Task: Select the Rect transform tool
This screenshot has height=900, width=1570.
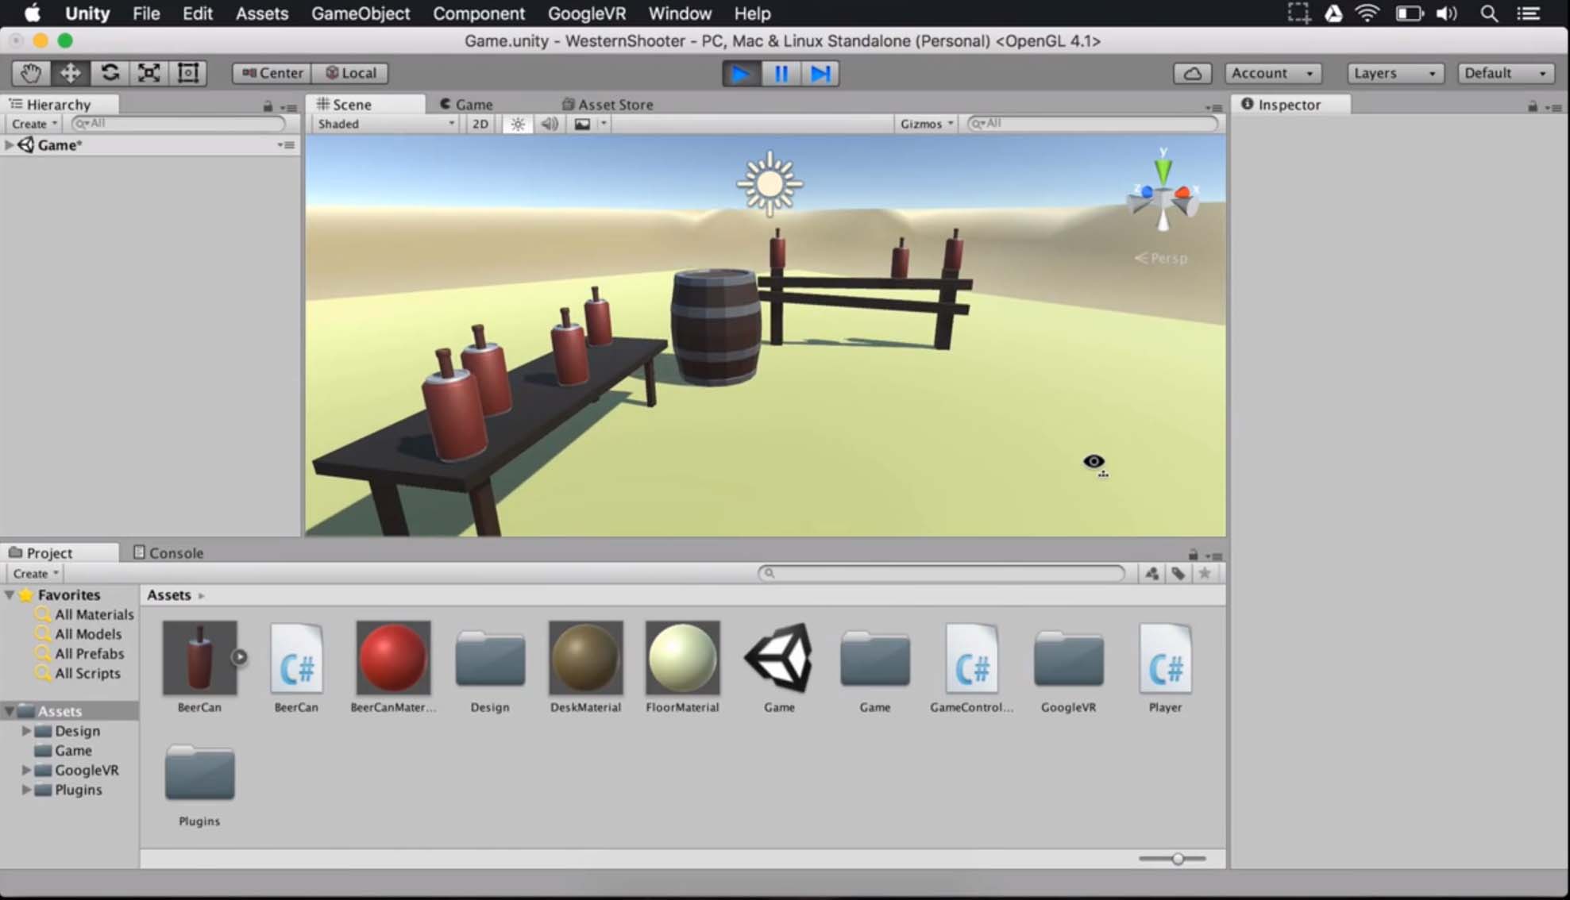Action: [x=188, y=72]
